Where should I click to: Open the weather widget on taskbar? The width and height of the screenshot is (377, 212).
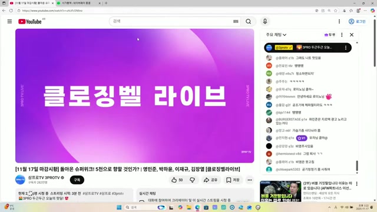[9, 207]
